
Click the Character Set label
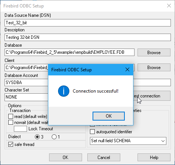(17, 90)
